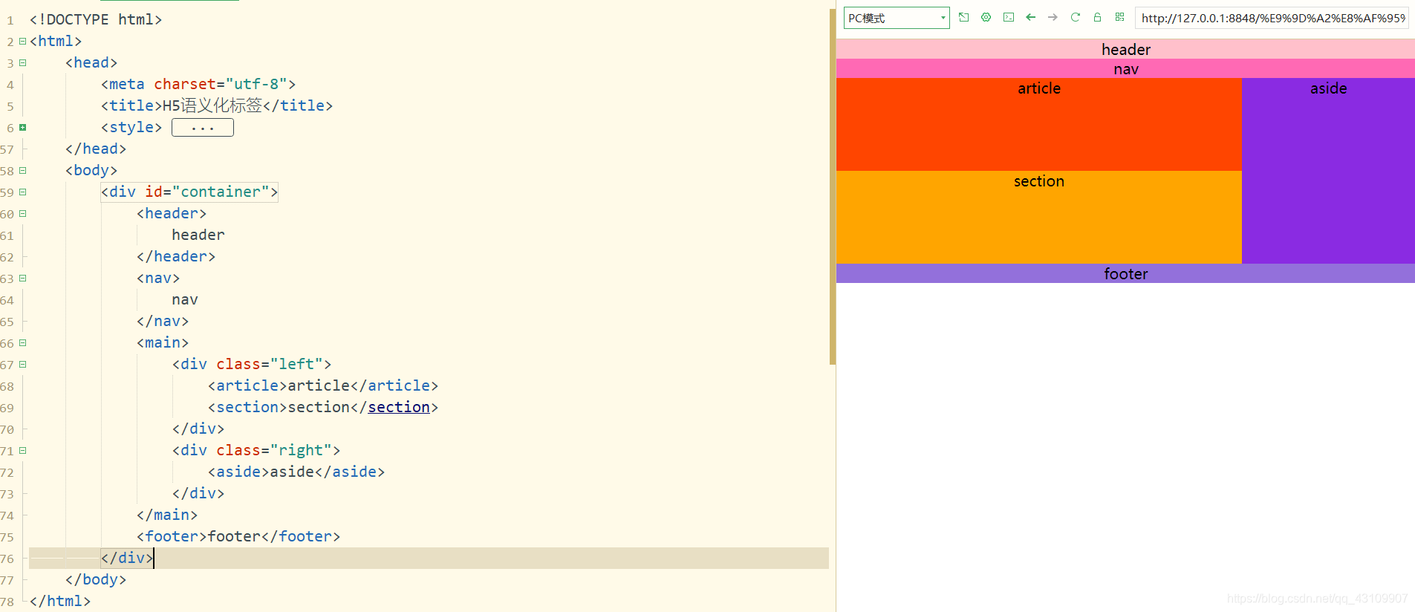
Task: Click the </head> closing tag
Action: pos(96,149)
